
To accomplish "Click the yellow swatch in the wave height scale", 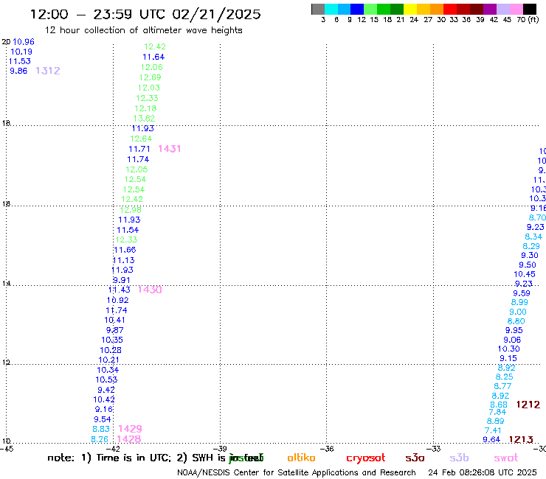I will [410, 9].
